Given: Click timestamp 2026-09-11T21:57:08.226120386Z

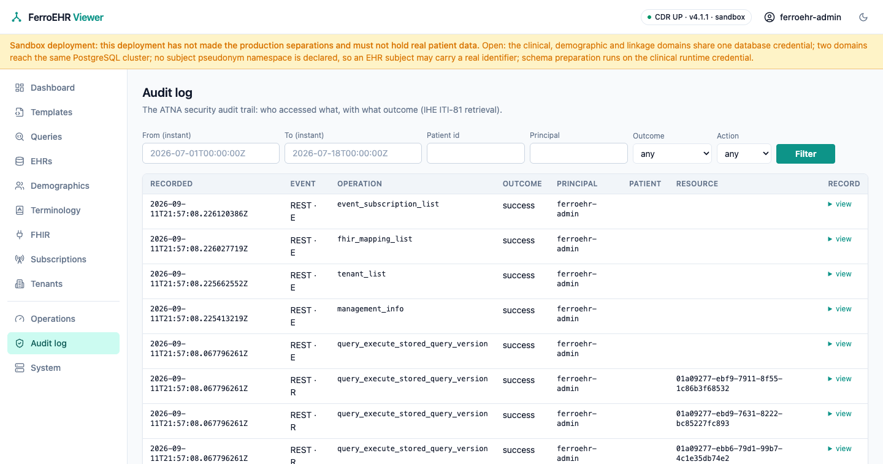Looking at the screenshot, I should pyautogui.click(x=199, y=209).
